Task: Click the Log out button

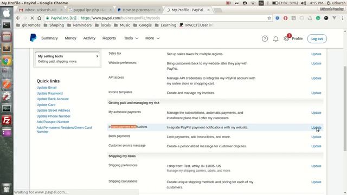Action: [x=317, y=38]
